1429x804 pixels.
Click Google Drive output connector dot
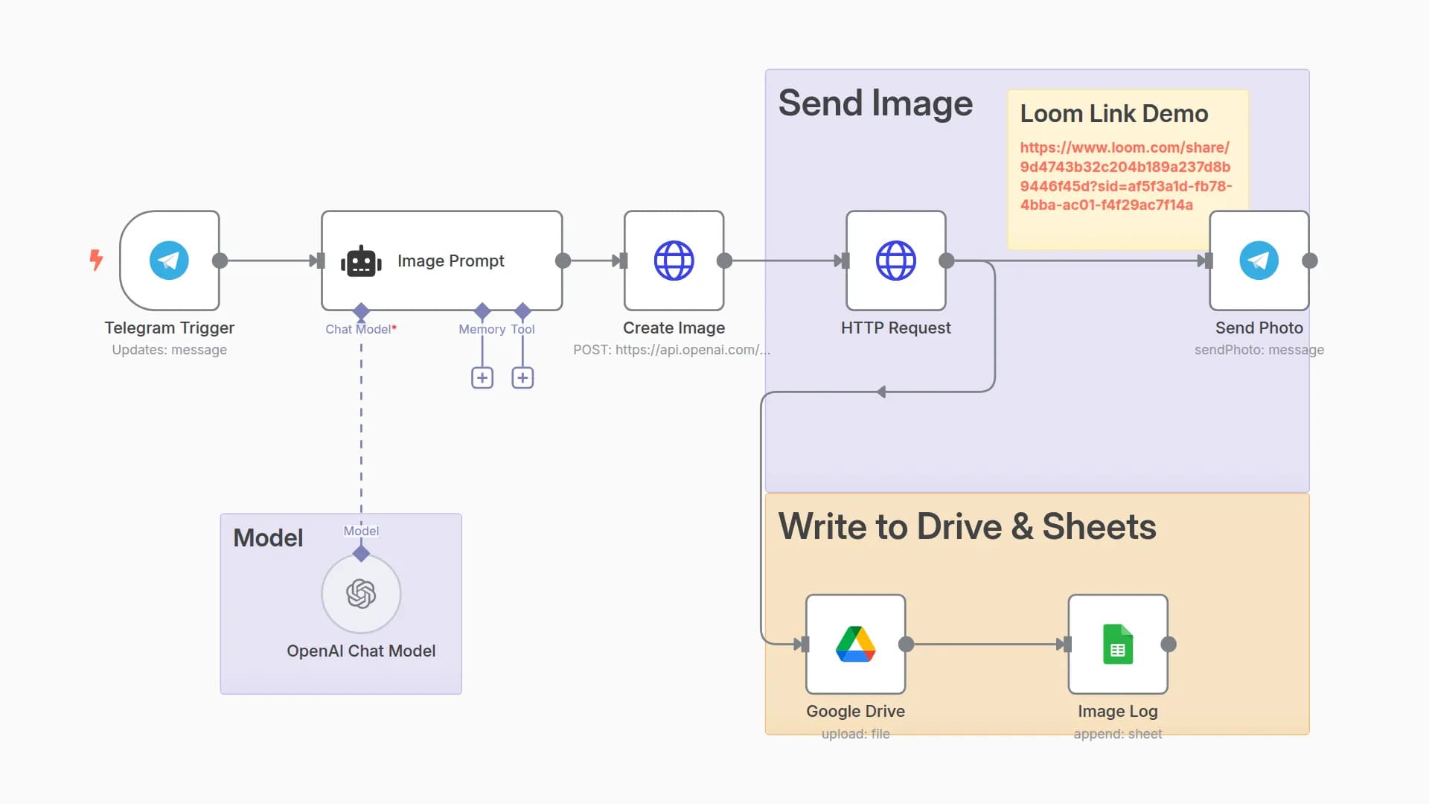906,645
